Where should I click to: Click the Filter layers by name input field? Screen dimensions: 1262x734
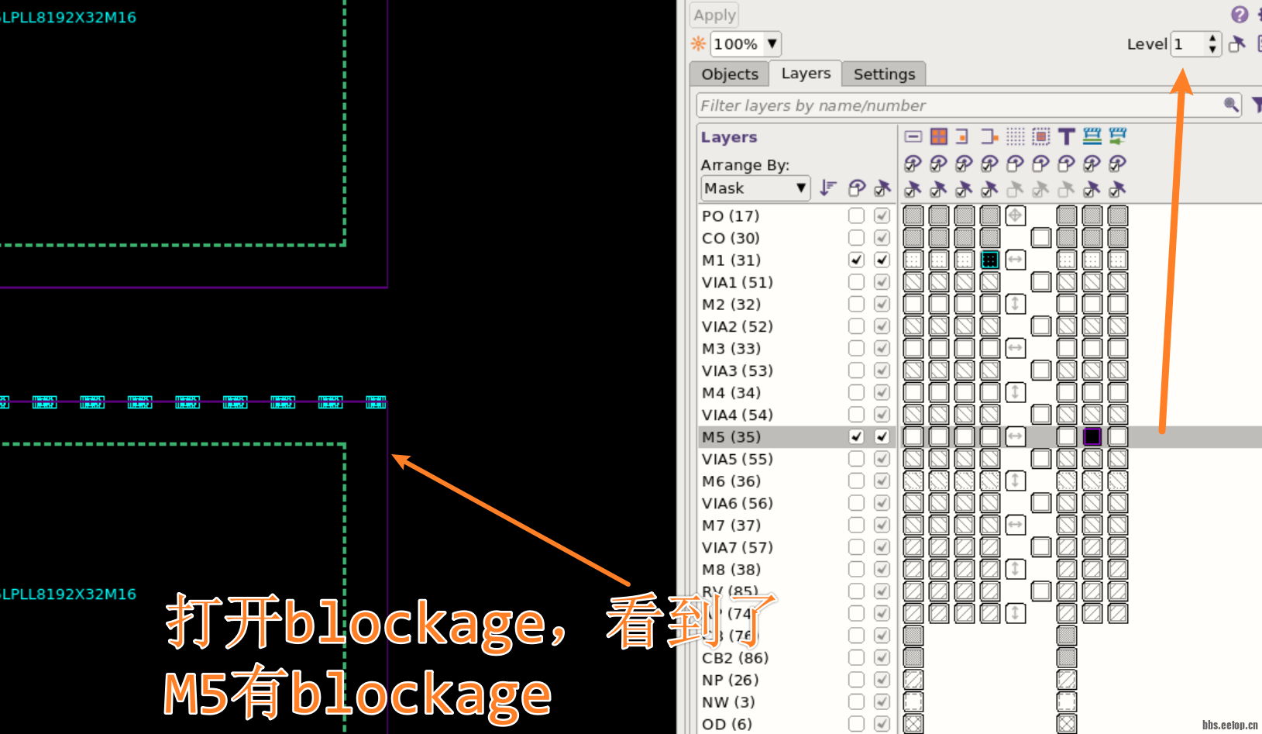(x=957, y=105)
